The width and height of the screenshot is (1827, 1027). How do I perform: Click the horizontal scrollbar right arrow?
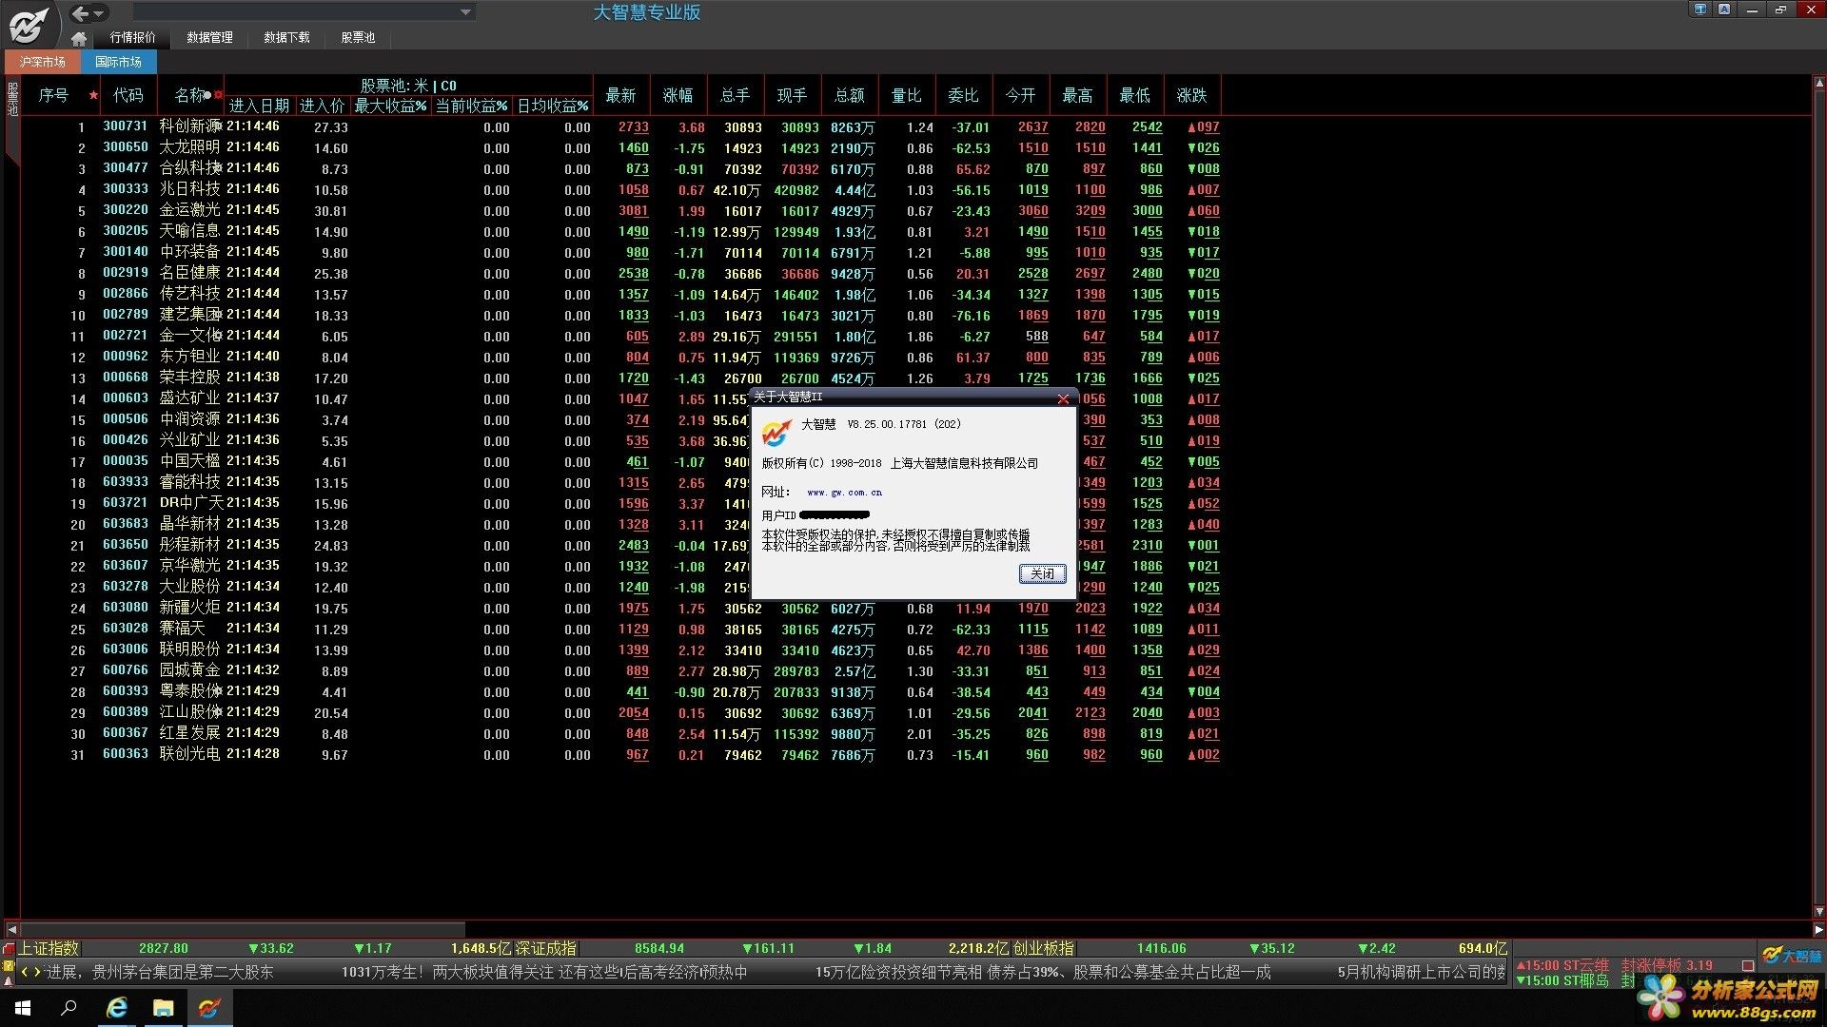(x=1818, y=930)
